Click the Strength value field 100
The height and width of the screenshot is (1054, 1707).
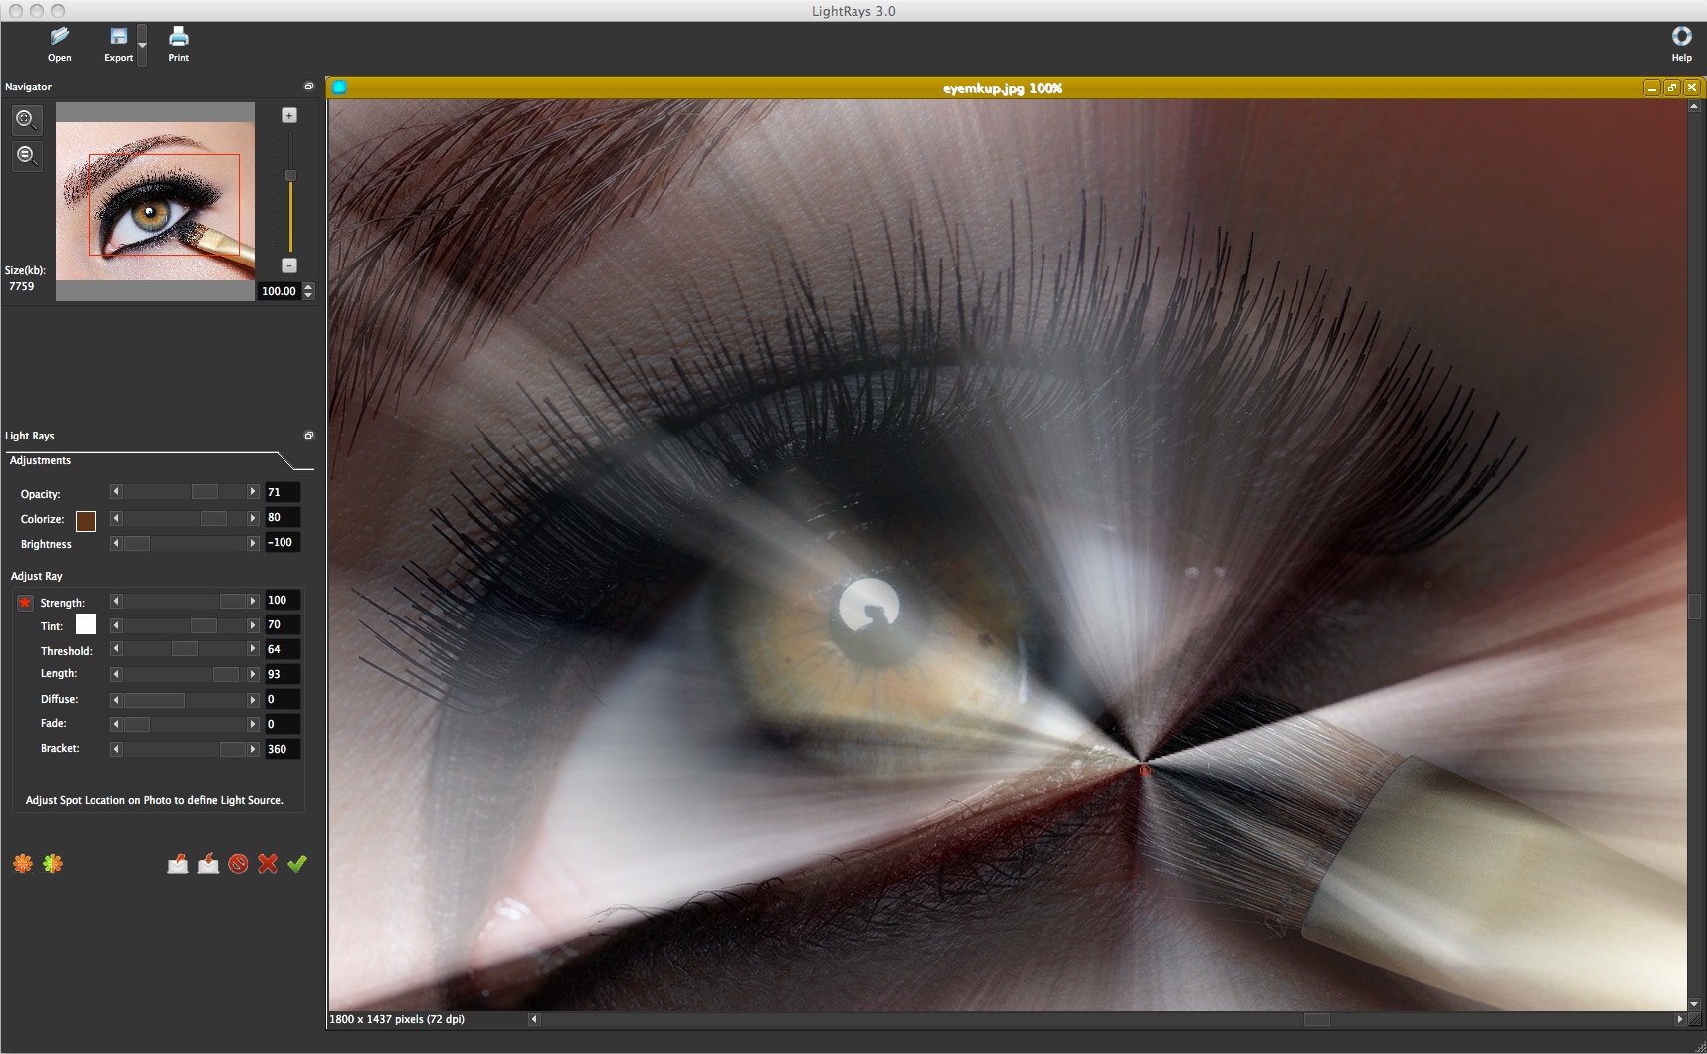tap(283, 600)
